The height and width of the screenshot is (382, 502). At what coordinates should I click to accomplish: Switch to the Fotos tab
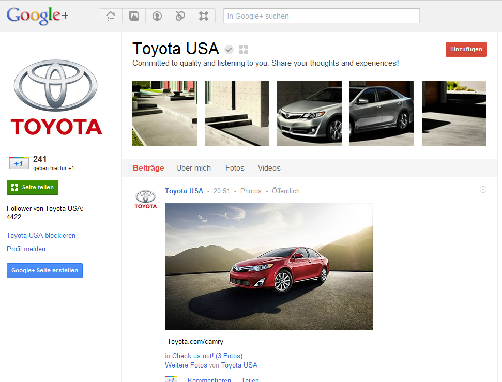point(235,168)
